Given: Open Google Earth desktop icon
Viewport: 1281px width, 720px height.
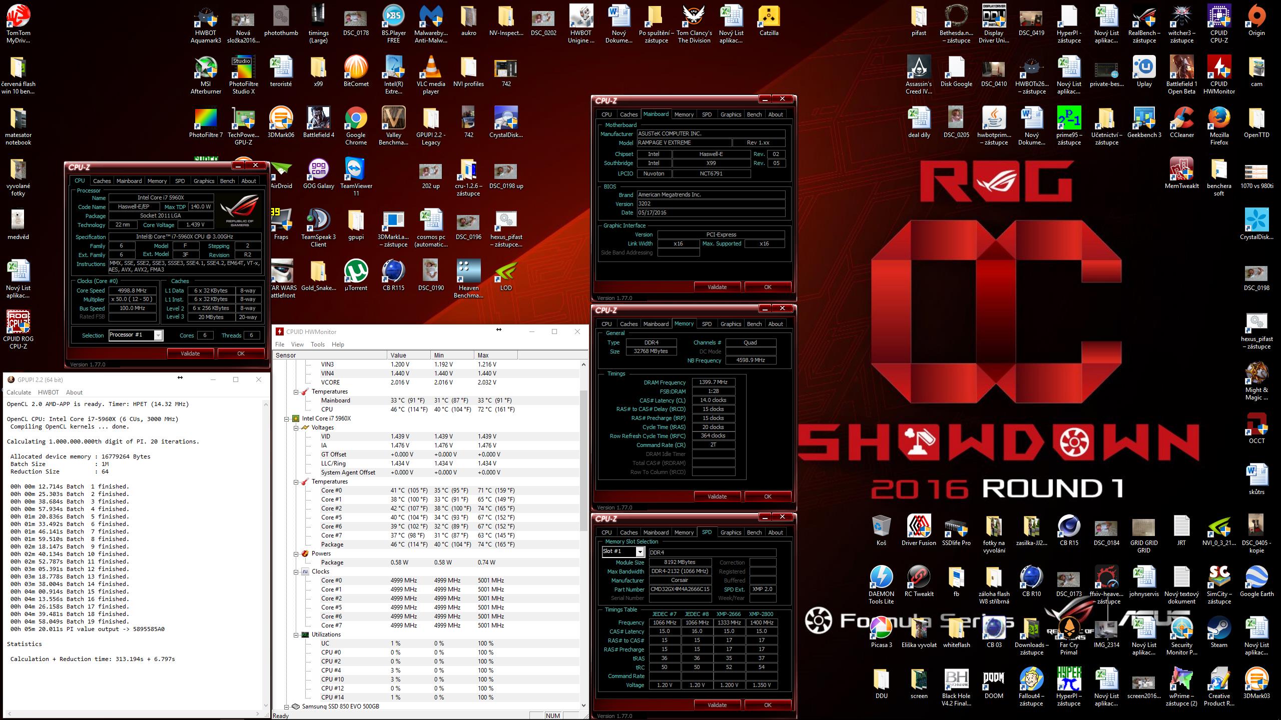Looking at the screenshot, I should (1256, 581).
